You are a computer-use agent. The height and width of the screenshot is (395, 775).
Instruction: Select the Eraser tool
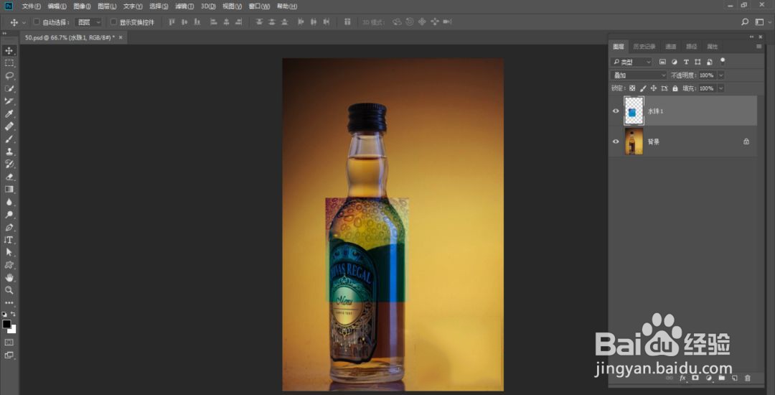tap(9, 177)
